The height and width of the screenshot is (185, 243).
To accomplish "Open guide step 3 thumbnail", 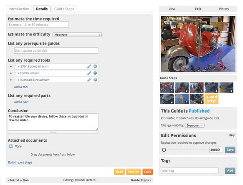I will point(197,87).
